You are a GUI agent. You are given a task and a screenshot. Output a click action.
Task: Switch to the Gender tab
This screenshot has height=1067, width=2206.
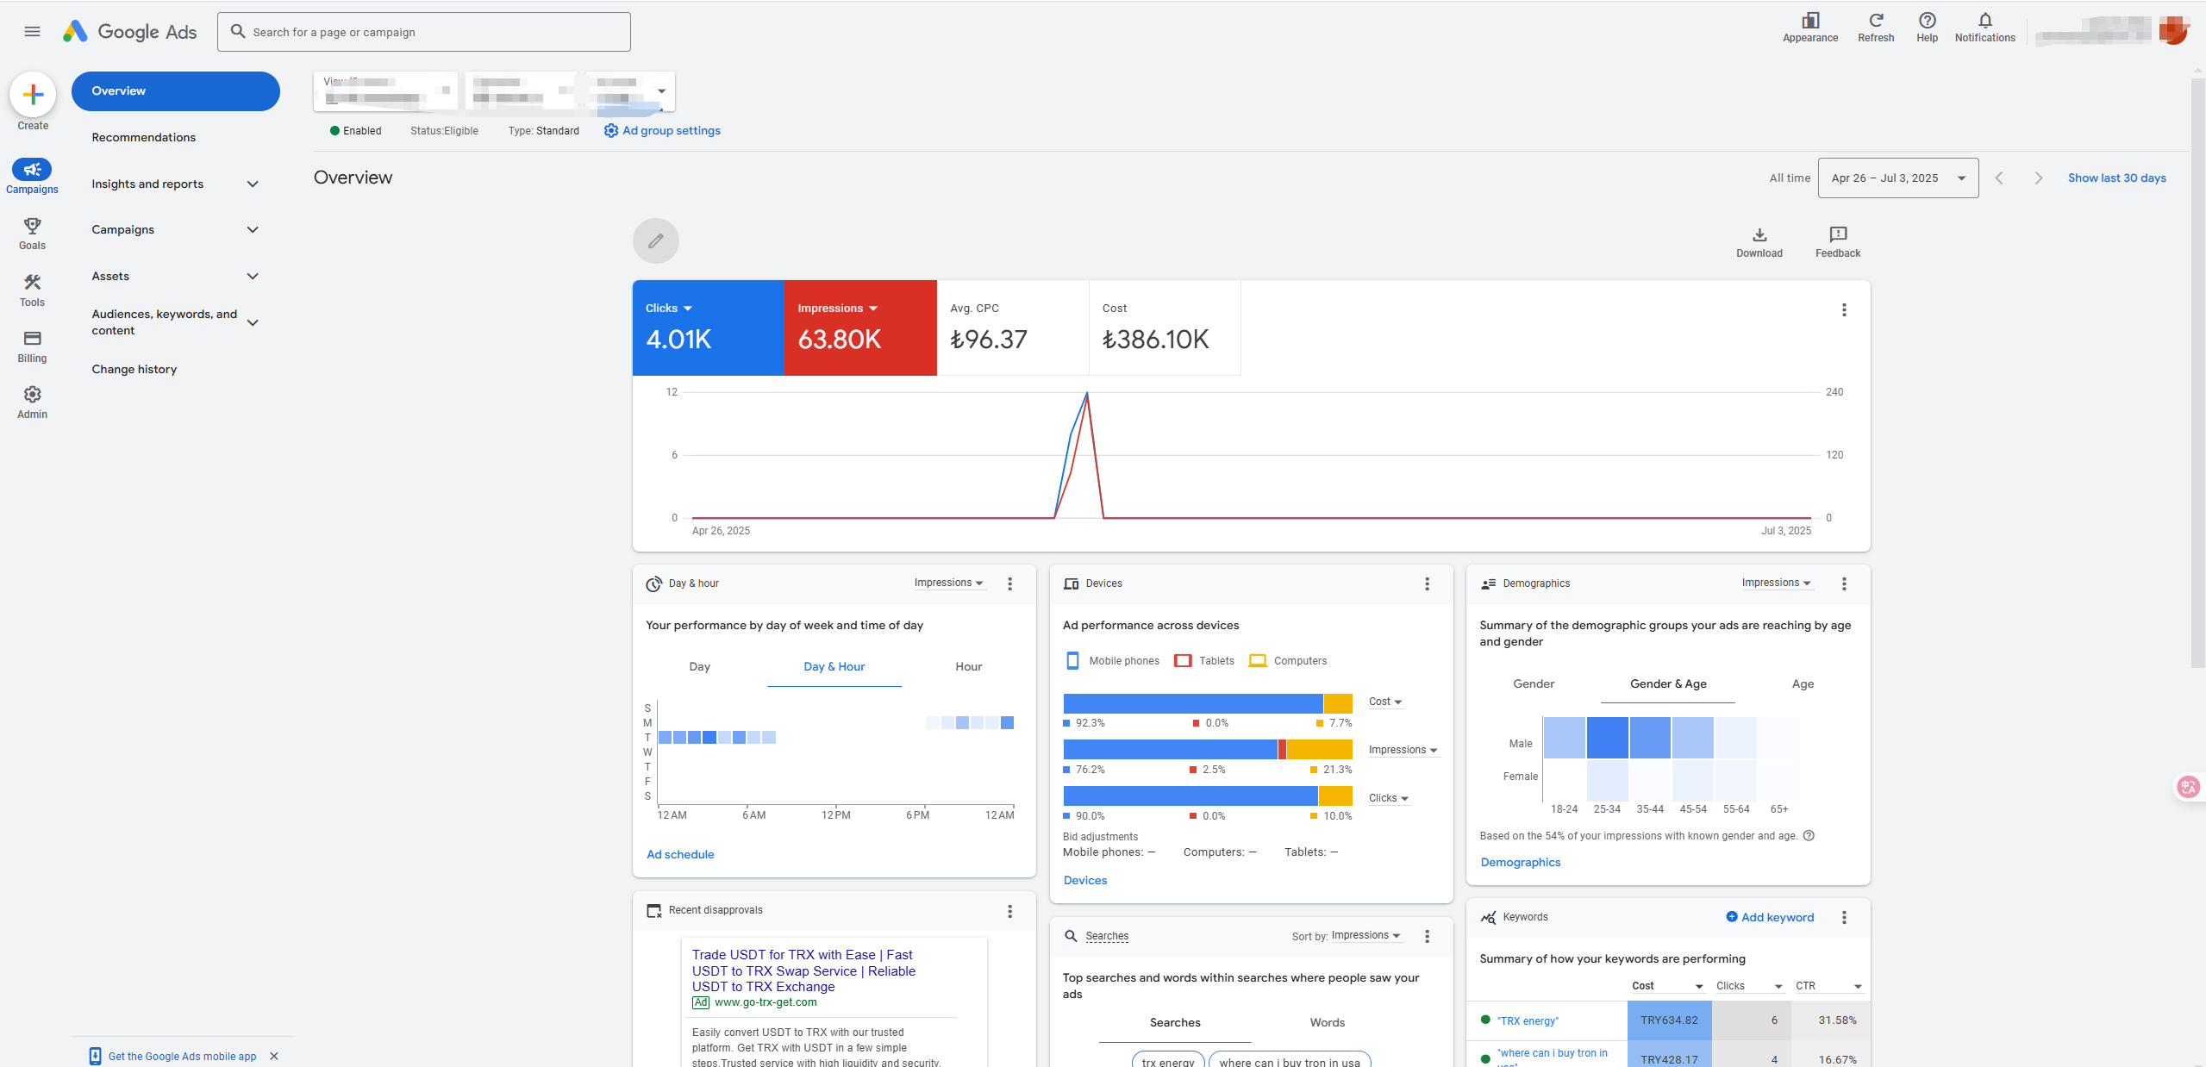[1534, 683]
